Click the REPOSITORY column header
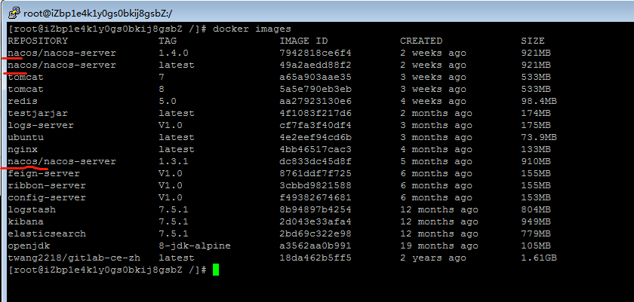 (38, 41)
